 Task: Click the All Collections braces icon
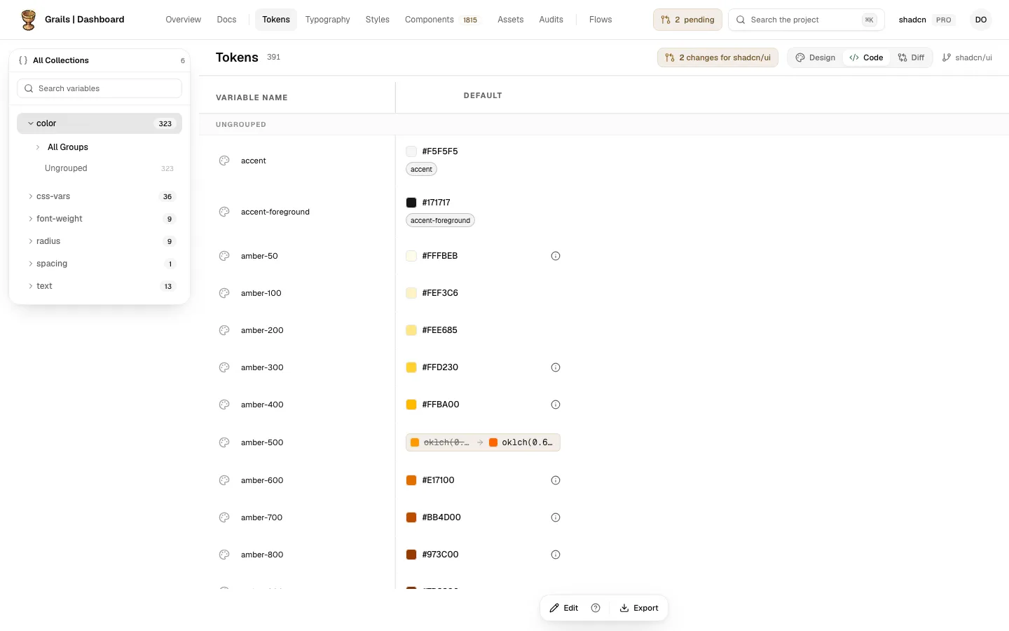pyautogui.click(x=23, y=60)
